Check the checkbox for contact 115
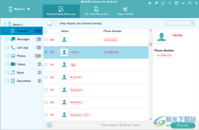The image size is (199, 130). click(x=46, y=115)
